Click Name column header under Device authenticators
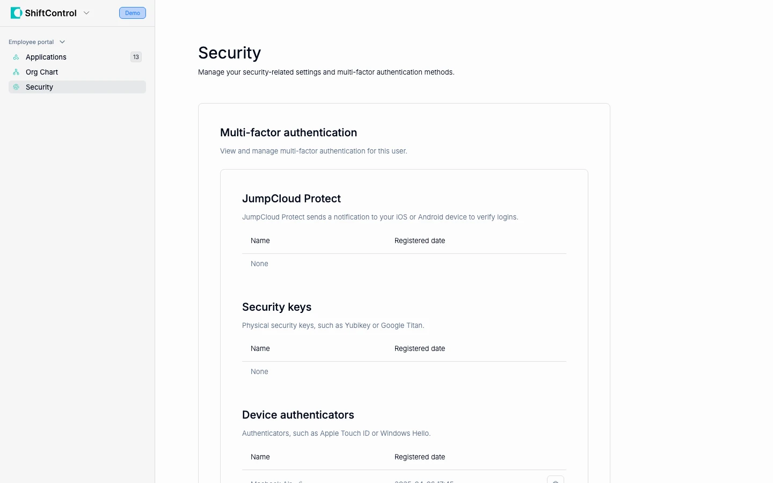 260,457
